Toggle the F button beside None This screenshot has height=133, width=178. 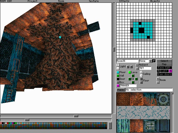coord(154,61)
